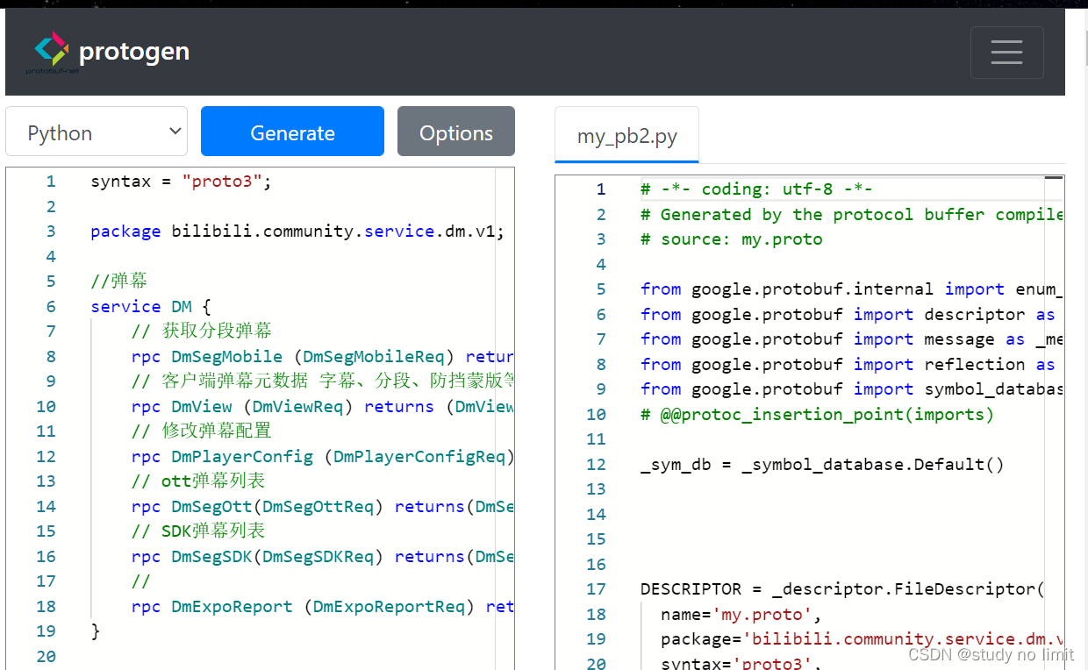The height and width of the screenshot is (670, 1088).
Task: Click the syntax = "proto3" line
Action: (x=182, y=182)
